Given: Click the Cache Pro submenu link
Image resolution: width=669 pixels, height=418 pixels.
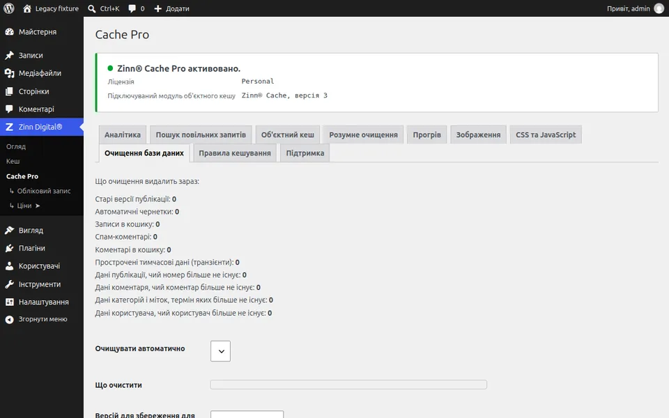Looking at the screenshot, I should point(22,176).
